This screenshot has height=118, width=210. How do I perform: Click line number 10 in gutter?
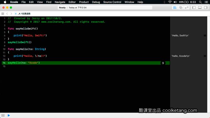(x=4, y=49)
